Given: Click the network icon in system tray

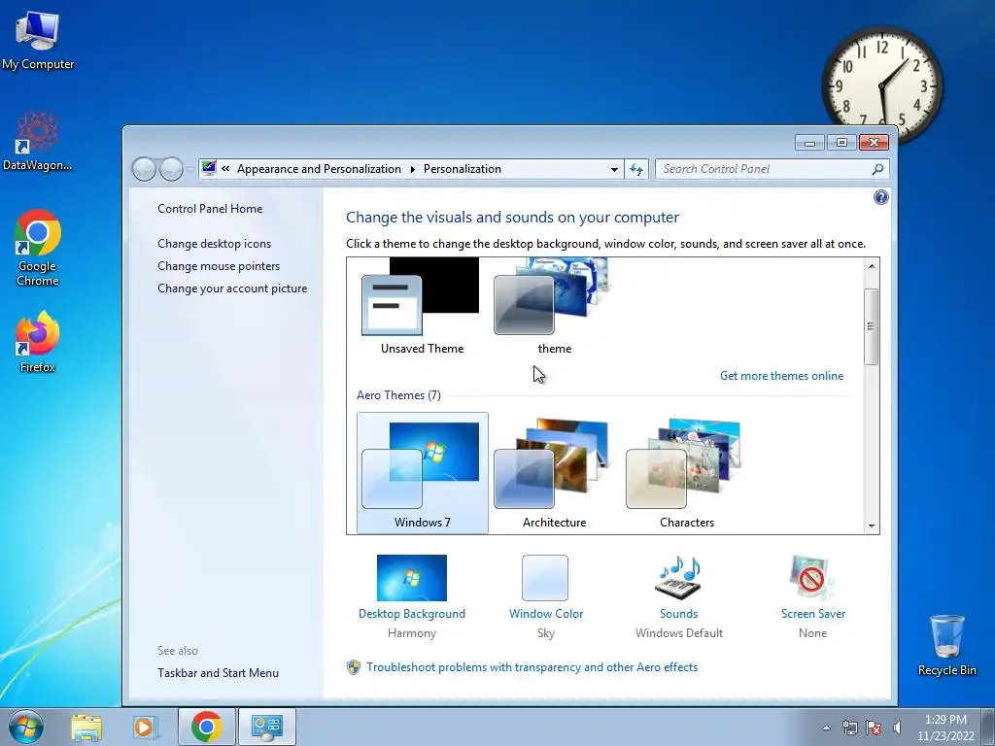Looking at the screenshot, I should tap(849, 728).
